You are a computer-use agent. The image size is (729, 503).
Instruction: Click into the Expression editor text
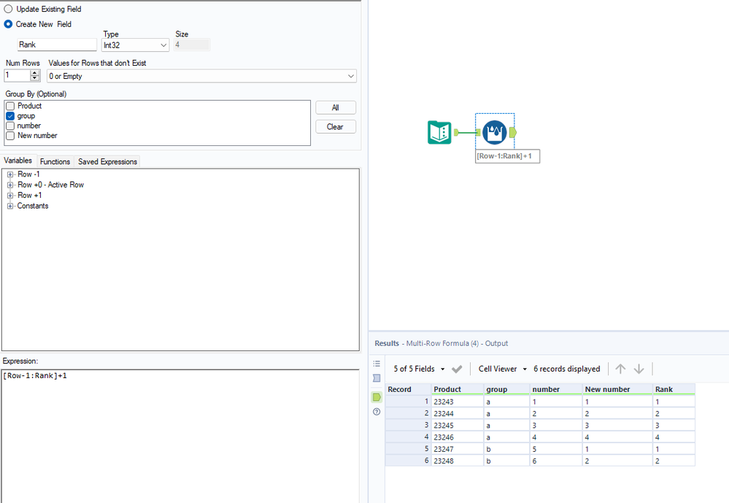pyautogui.click(x=180, y=436)
